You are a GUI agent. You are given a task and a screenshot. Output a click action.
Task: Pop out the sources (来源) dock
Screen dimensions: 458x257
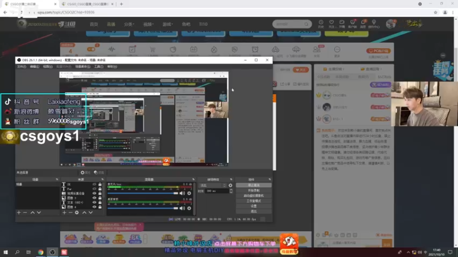click(102, 179)
